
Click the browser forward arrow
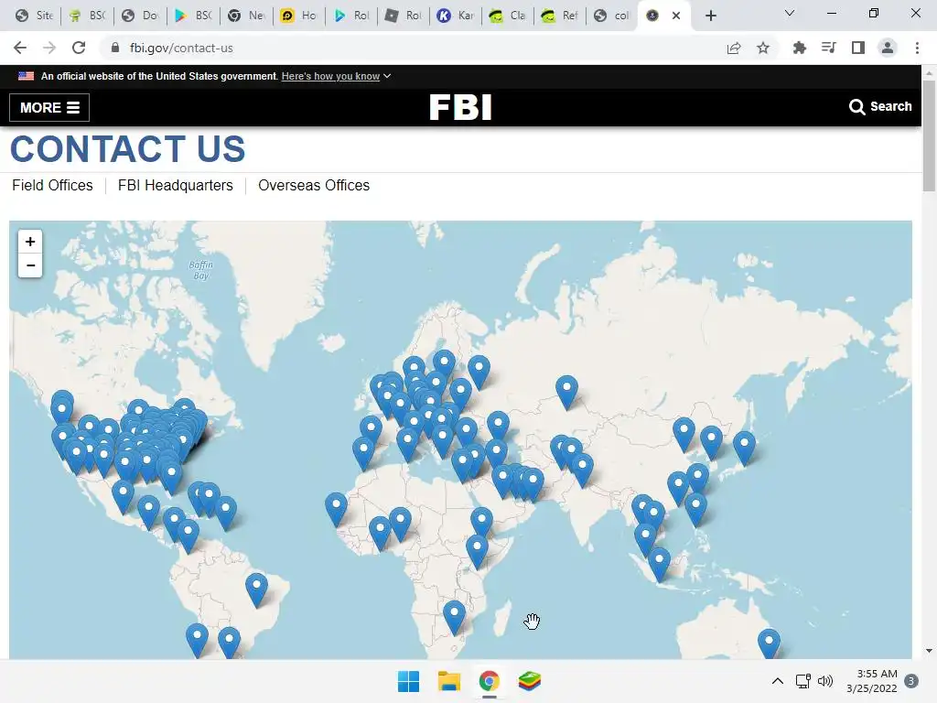[x=49, y=48]
